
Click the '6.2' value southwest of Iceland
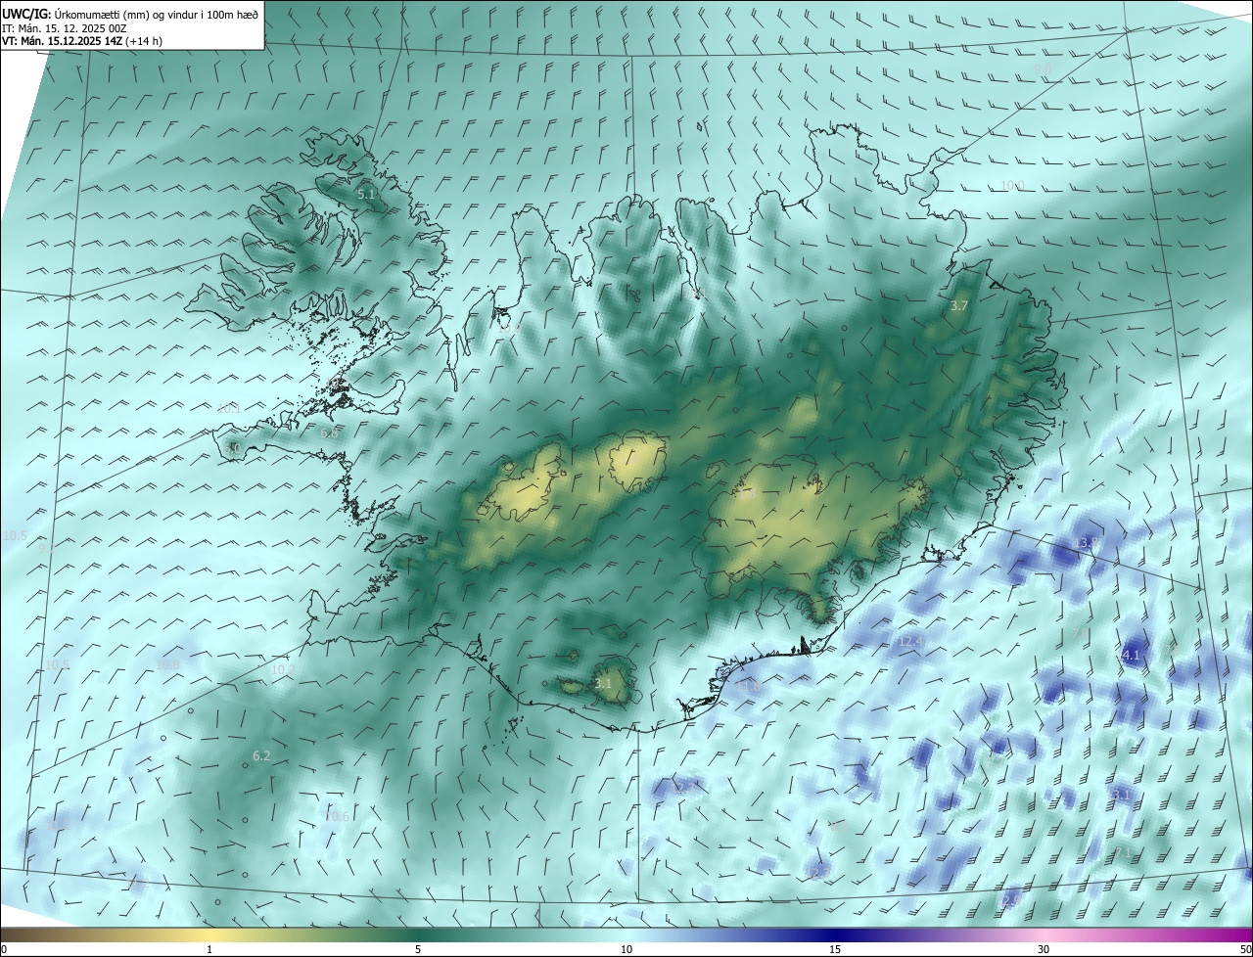pyautogui.click(x=261, y=755)
